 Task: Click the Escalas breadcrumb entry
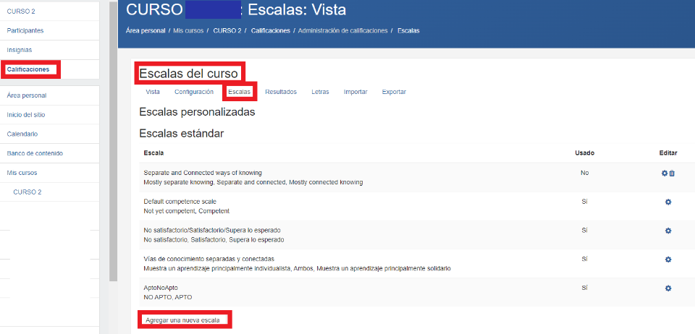tap(408, 31)
